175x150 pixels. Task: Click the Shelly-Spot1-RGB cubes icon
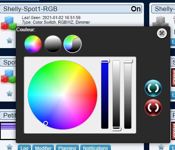9,23
